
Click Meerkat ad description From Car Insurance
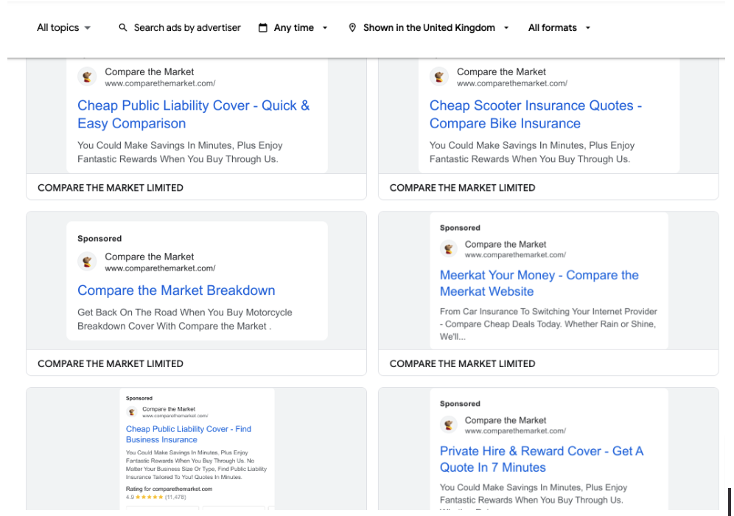click(x=548, y=324)
